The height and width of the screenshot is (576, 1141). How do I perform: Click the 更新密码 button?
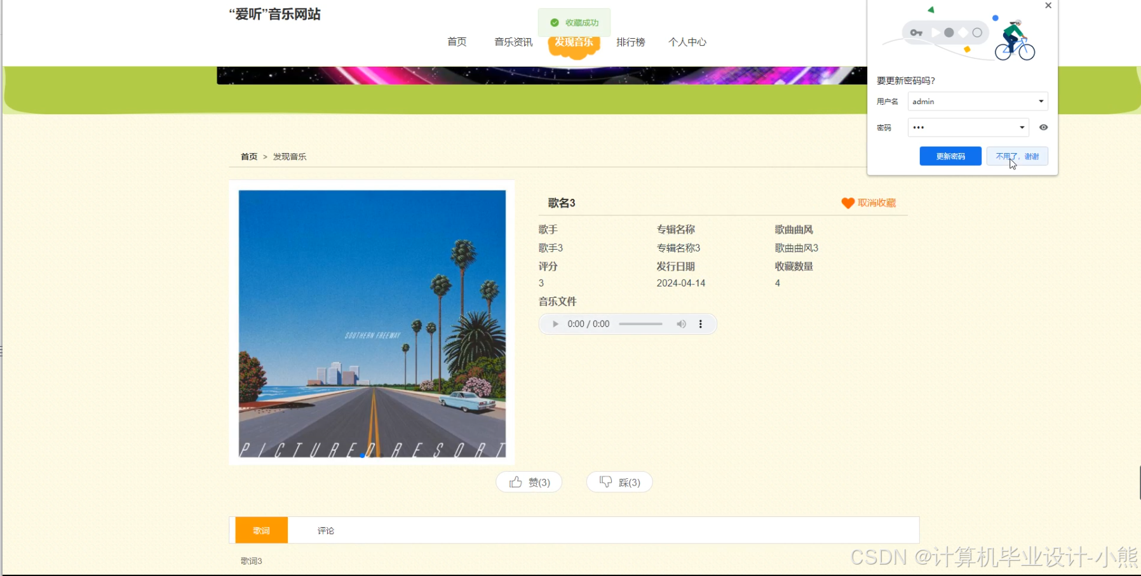coord(950,156)
